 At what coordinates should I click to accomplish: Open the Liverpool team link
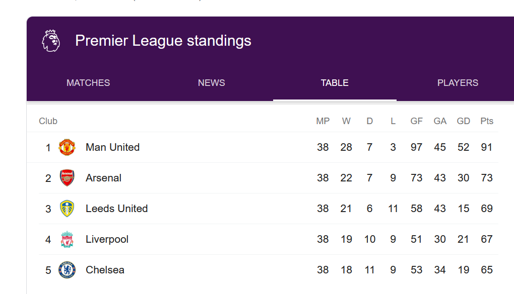pos(107,239)
